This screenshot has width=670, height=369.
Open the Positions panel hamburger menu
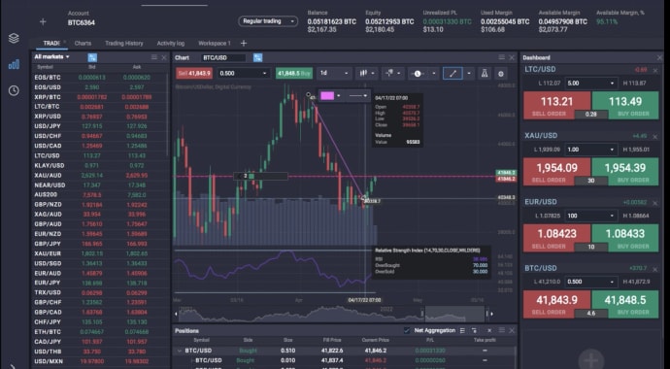coord(502,330)
